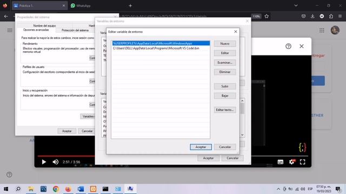This screenshot has height=194, width=346.
Task: Open a new browser tab
Action: click(x=130, y=6)
